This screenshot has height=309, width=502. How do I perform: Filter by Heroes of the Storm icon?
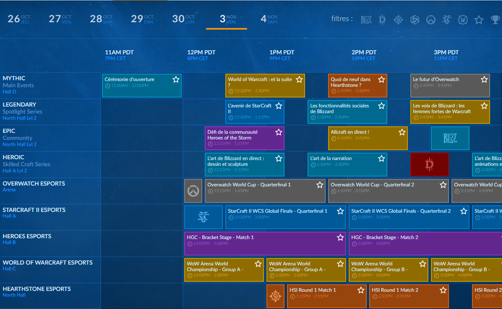click(x=415, y=19)
